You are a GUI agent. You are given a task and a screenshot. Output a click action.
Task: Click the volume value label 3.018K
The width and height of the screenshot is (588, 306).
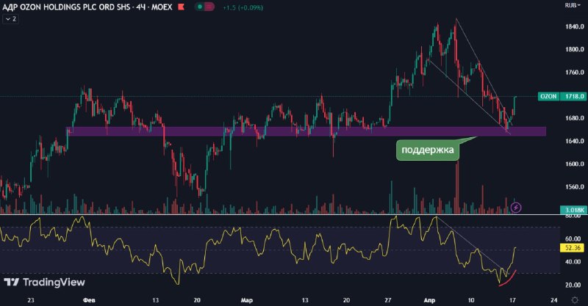click(574, 210)
